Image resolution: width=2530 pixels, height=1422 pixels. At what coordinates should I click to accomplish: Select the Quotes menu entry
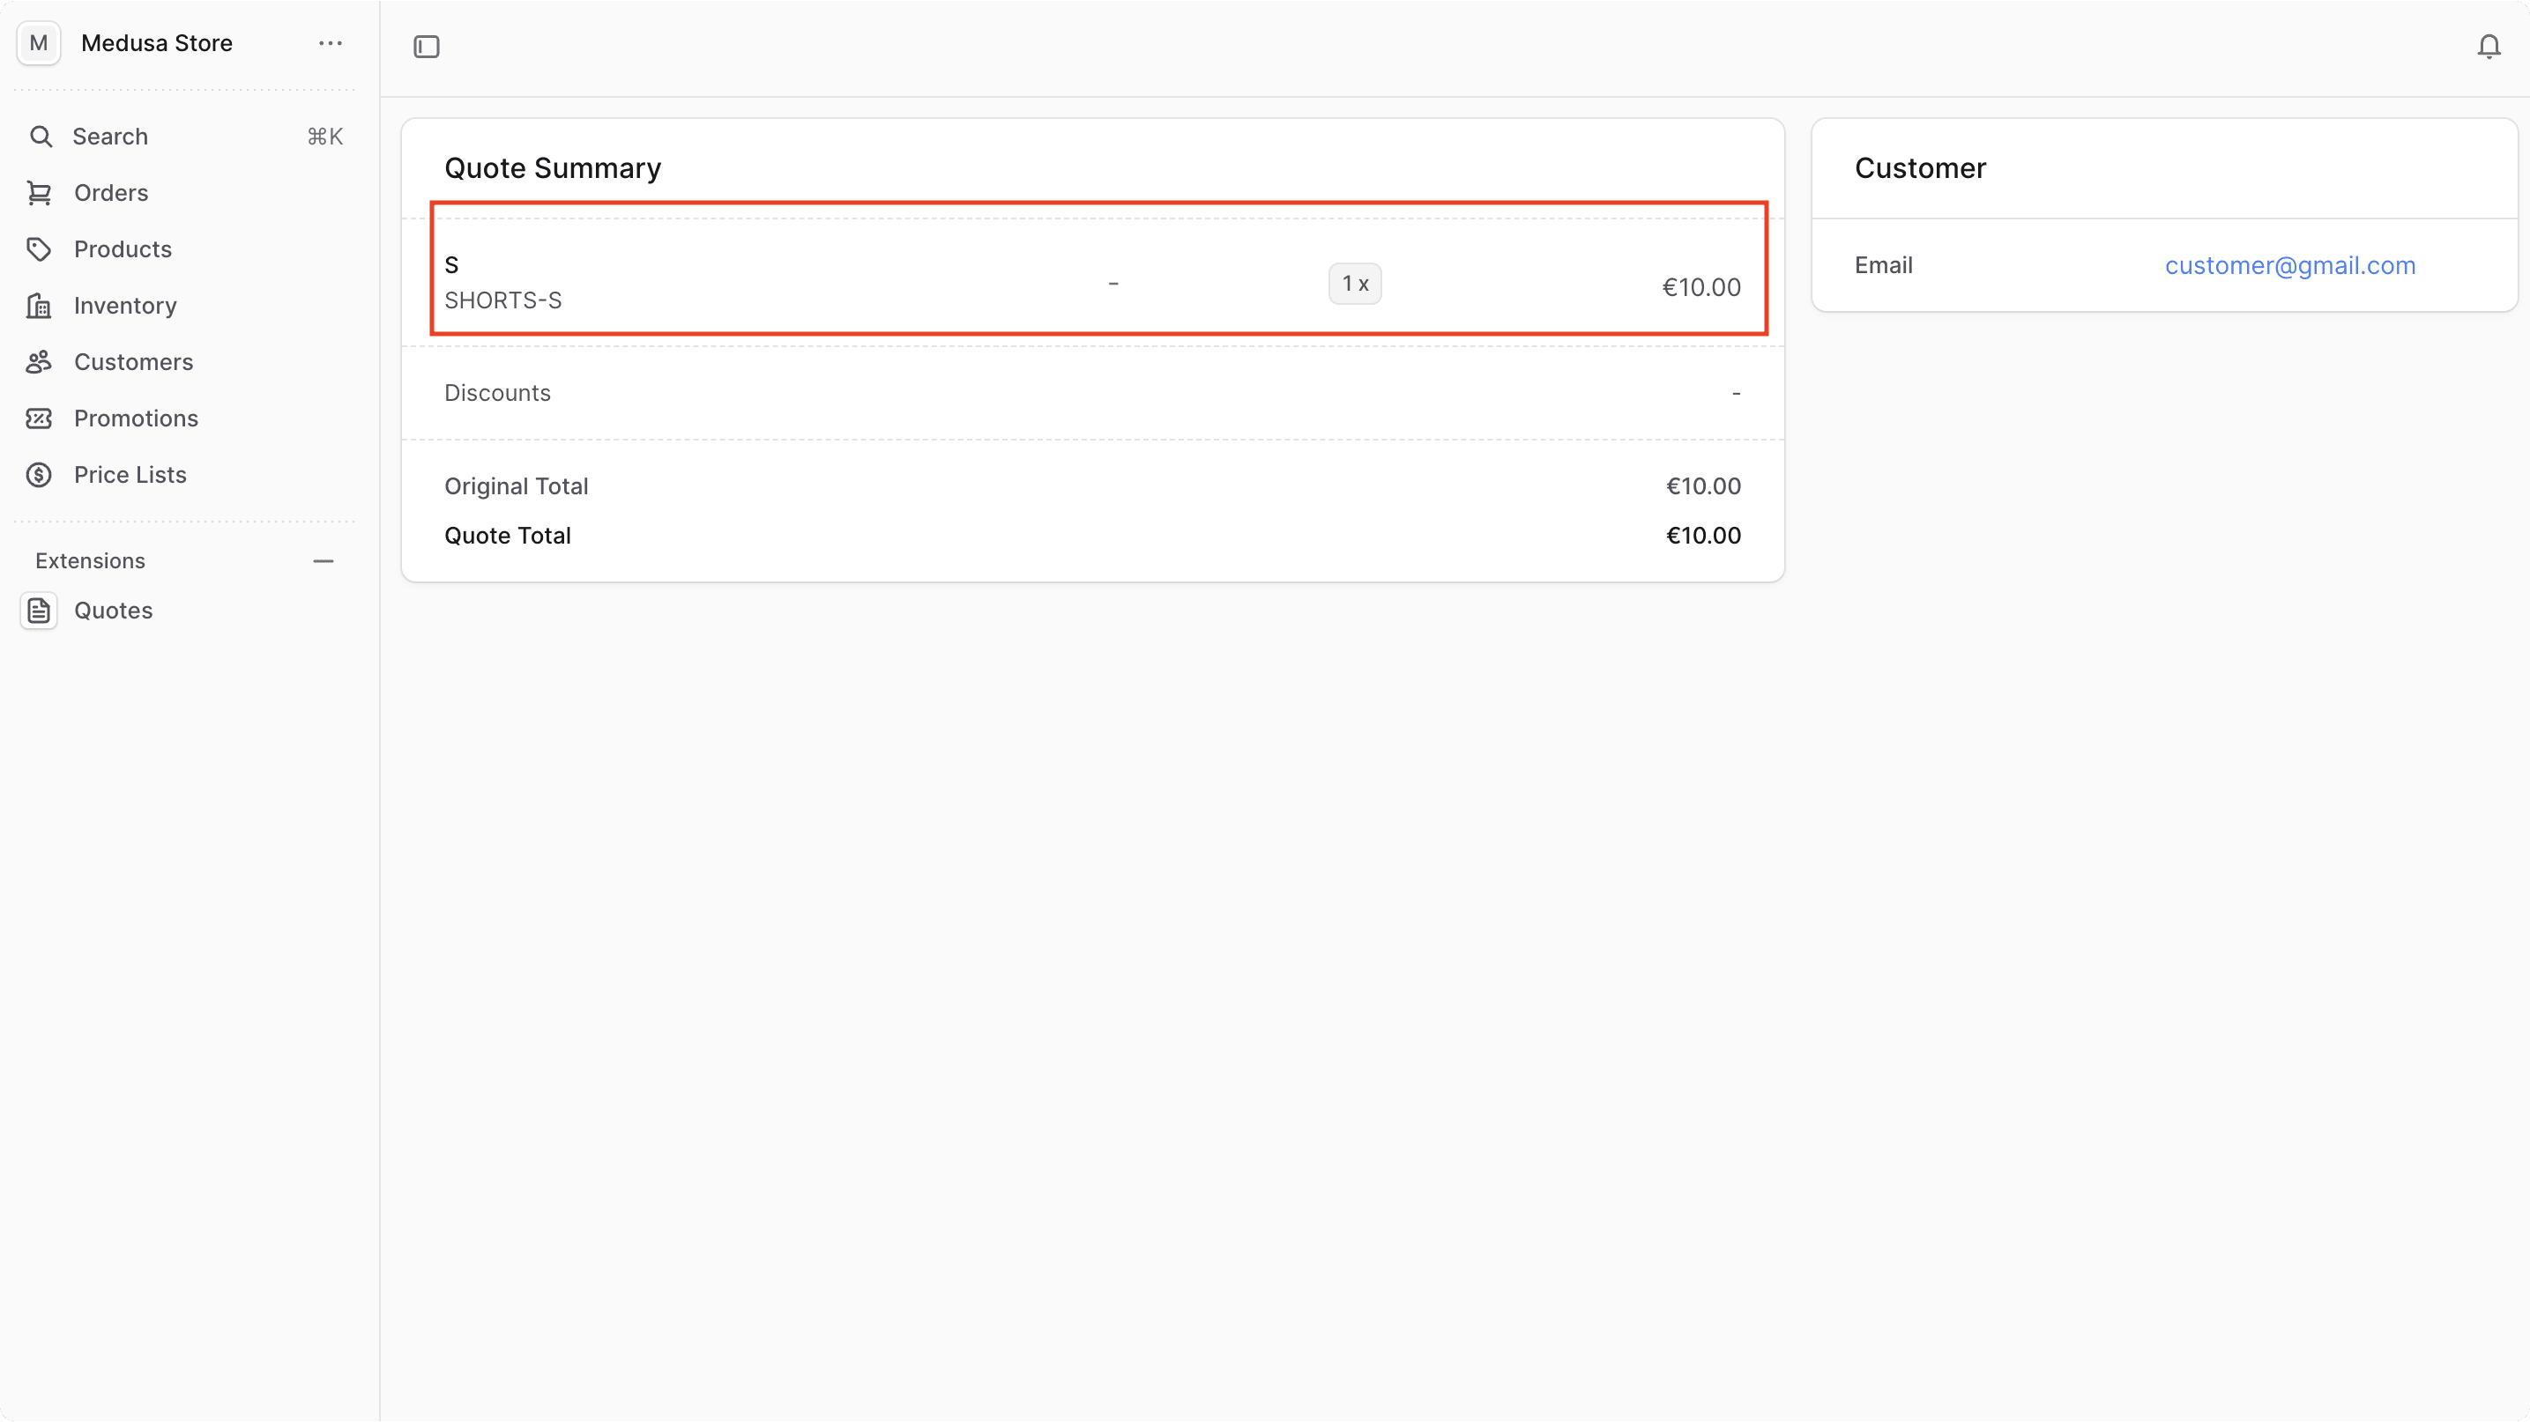pos(115,611)
